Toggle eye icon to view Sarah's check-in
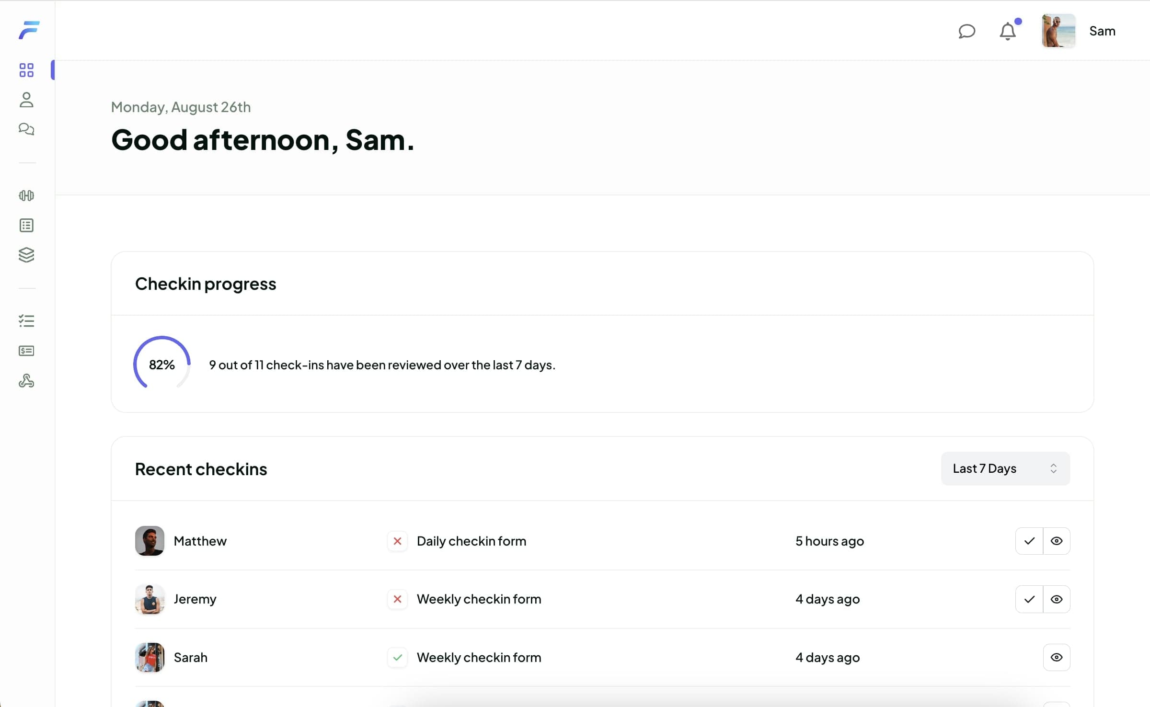Image resolution: width=1150 pixels, height=707 pixels. 1057,657
